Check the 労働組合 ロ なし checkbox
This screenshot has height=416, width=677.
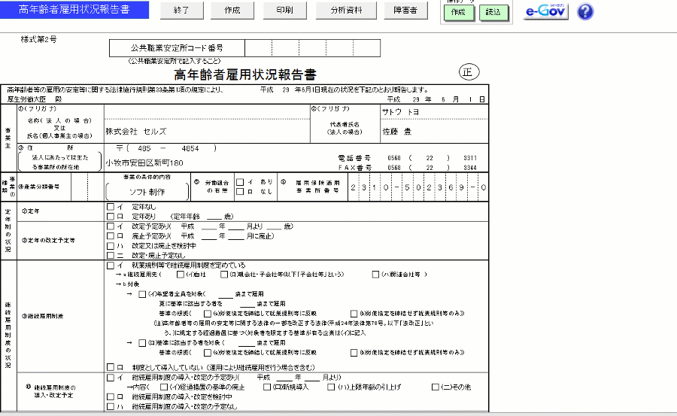click(x=240, y=191)
